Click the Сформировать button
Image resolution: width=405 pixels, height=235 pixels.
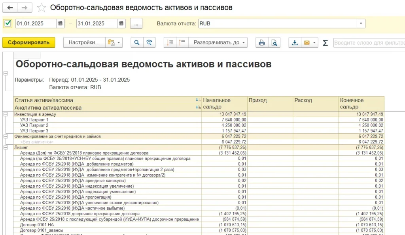click(x=28, y=43)
